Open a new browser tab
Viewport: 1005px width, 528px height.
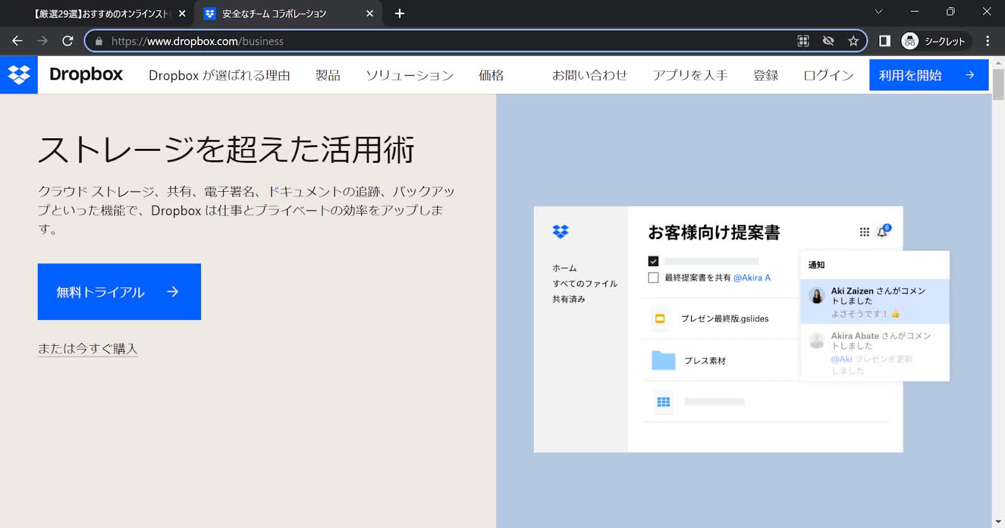point(399,13)
